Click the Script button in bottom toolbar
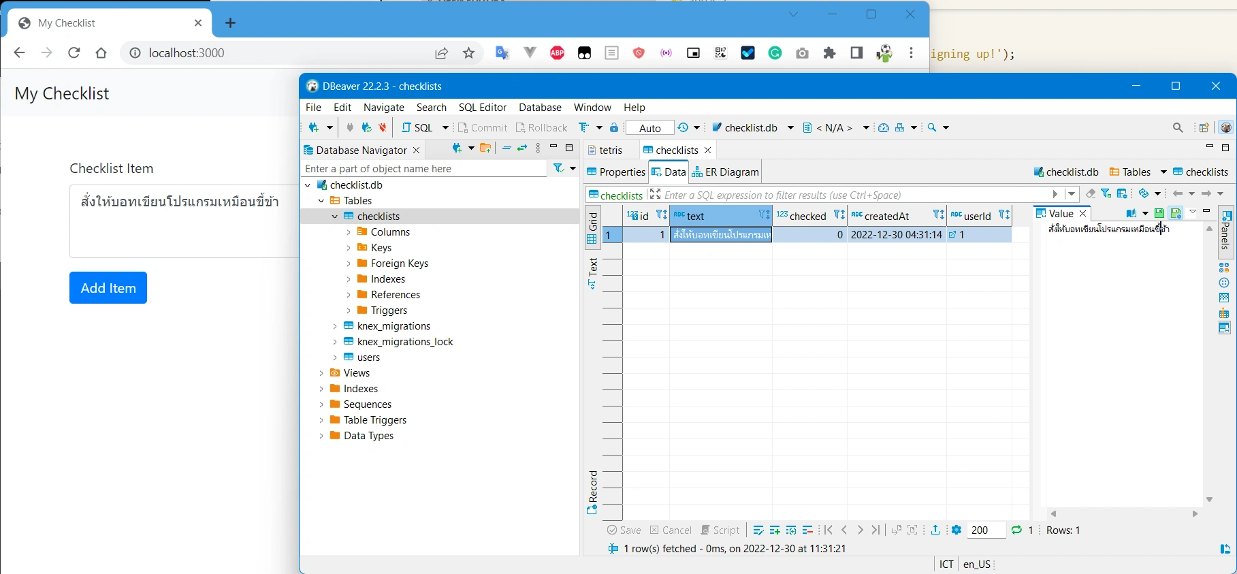Viewport: 1237px width, 574px height. [720, 530]
